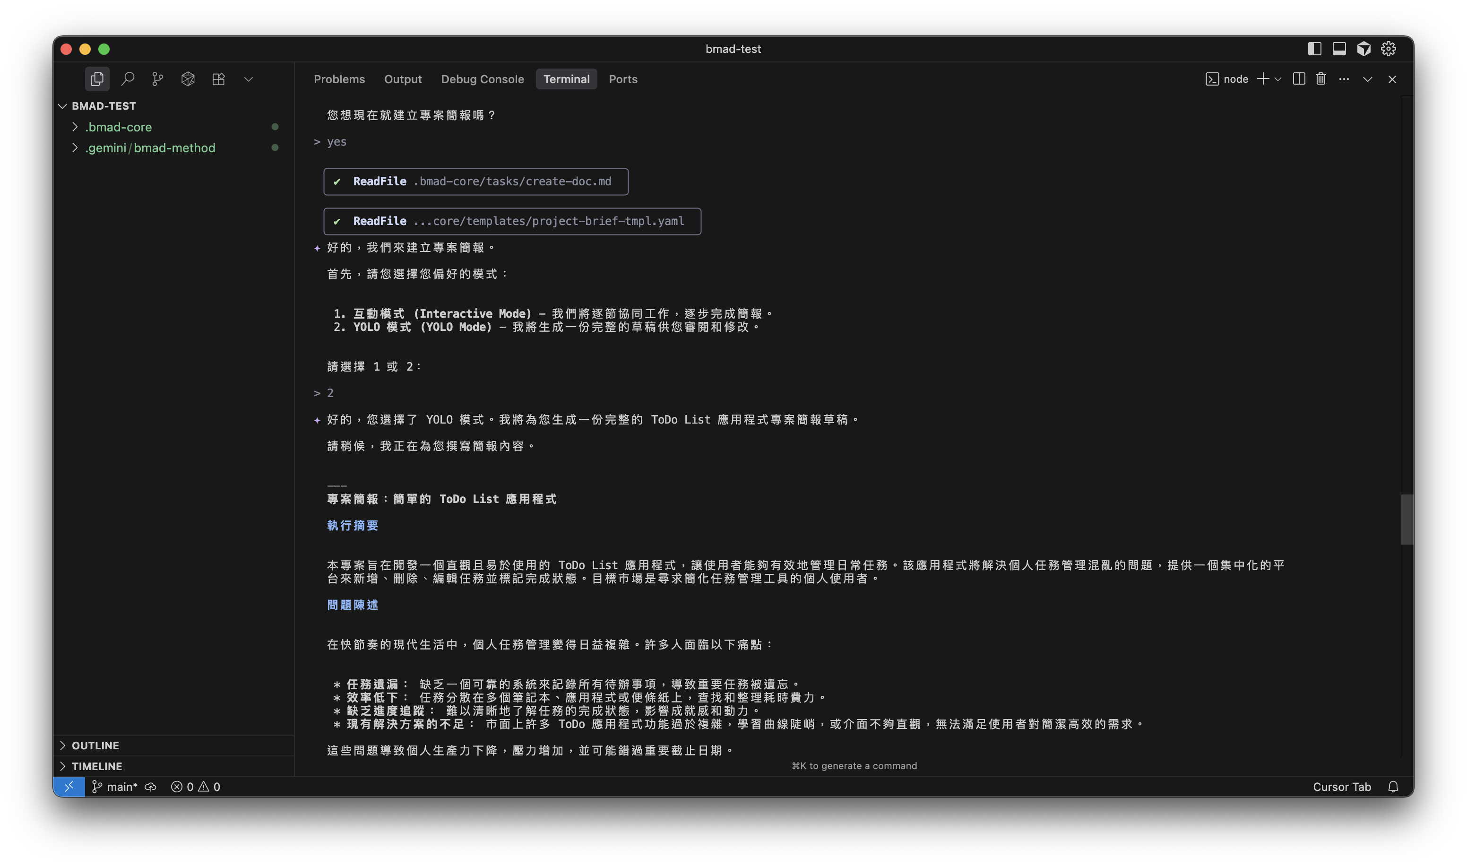The image size is (1467, 867).
Task: Click the blue 問題陳述 heading
Action: click(x=353, y=605)
